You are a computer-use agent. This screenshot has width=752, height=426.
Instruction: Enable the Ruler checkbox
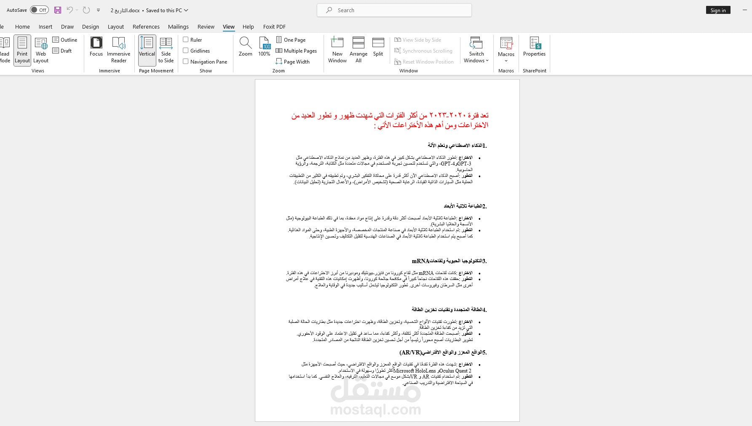tap(185, 40)
